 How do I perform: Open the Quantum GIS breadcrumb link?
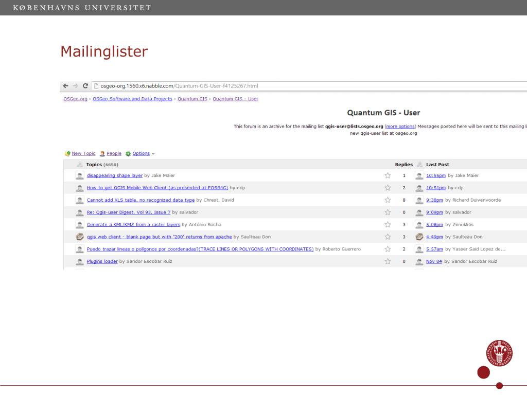pos(192,99)
